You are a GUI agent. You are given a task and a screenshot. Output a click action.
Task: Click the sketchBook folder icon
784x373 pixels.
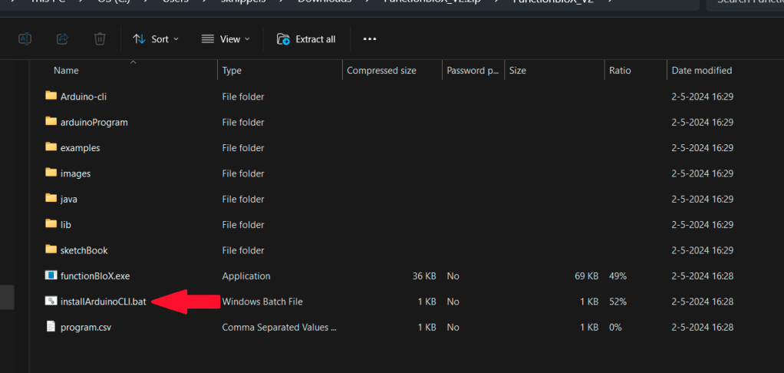tap(51, 250)
